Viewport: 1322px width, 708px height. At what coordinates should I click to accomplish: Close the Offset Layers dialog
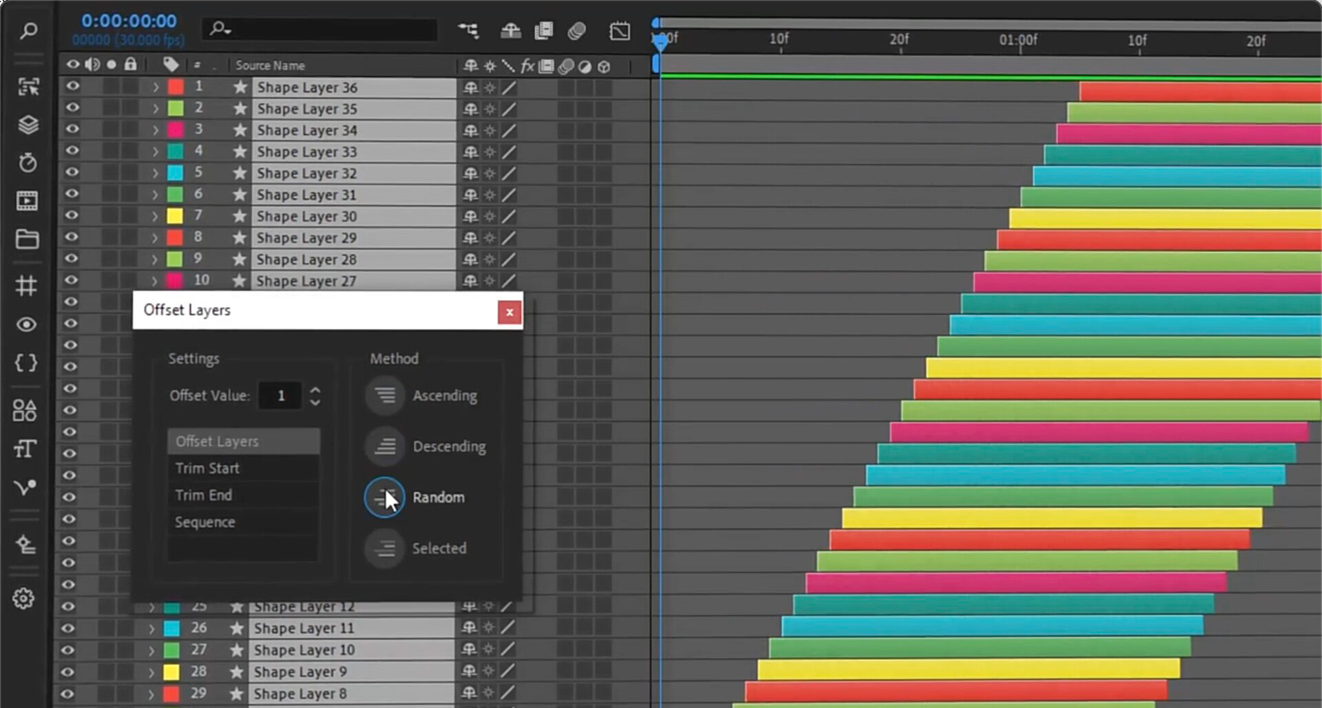[510, 312]
